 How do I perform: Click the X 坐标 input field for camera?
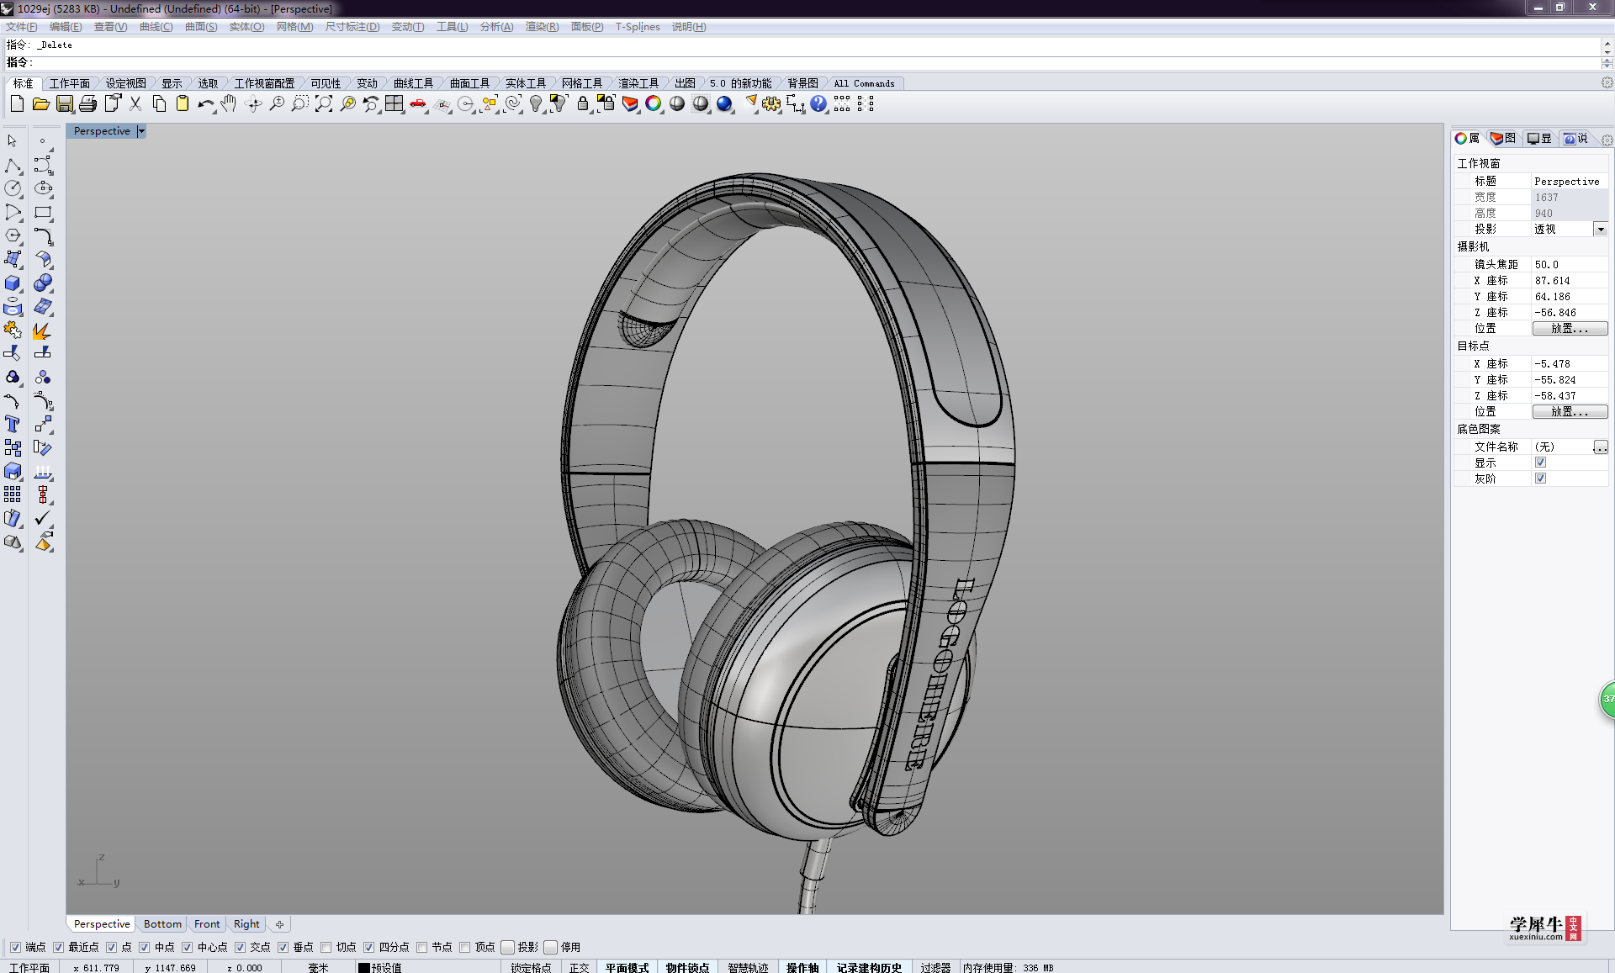(x=1565, y=280)
